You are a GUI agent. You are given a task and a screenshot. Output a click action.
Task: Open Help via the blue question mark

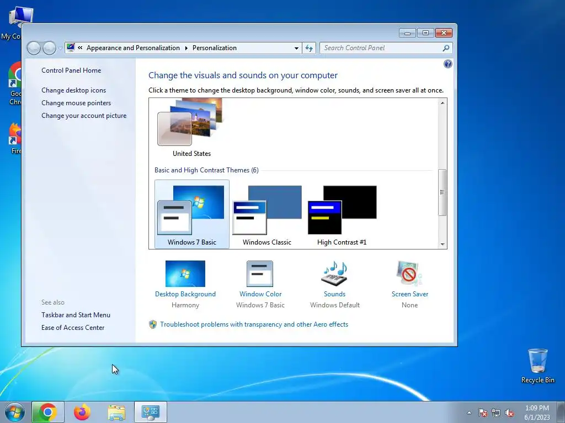pos(448,64)
